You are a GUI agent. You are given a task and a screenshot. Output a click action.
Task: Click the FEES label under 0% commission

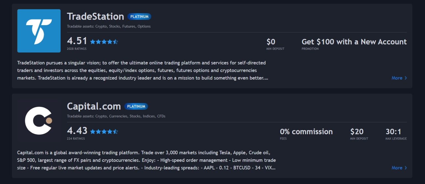[x=283, y=139]
